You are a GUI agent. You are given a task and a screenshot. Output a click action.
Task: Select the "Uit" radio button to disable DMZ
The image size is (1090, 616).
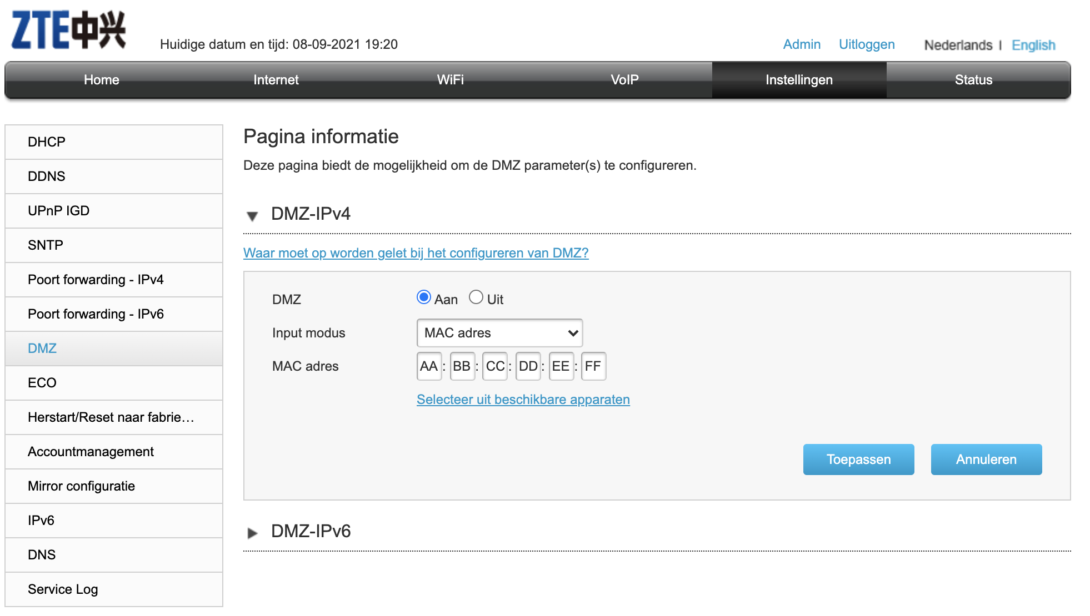click(476, 297)
